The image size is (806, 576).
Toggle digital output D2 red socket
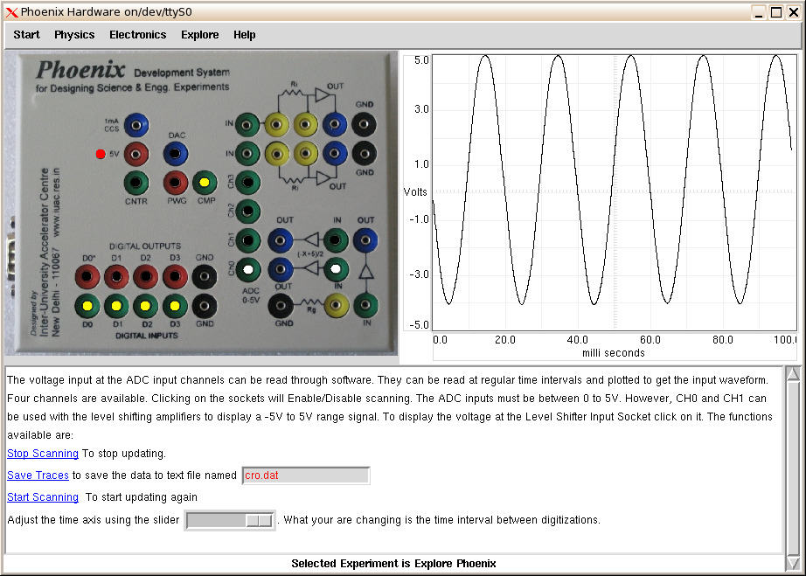146,277
